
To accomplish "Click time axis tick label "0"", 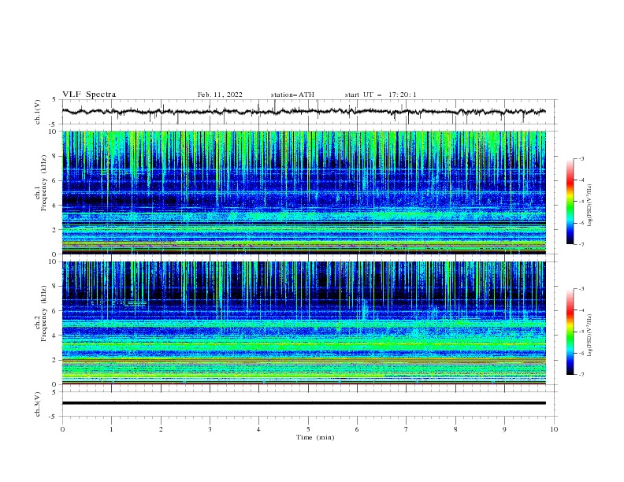I will [62, 429].
